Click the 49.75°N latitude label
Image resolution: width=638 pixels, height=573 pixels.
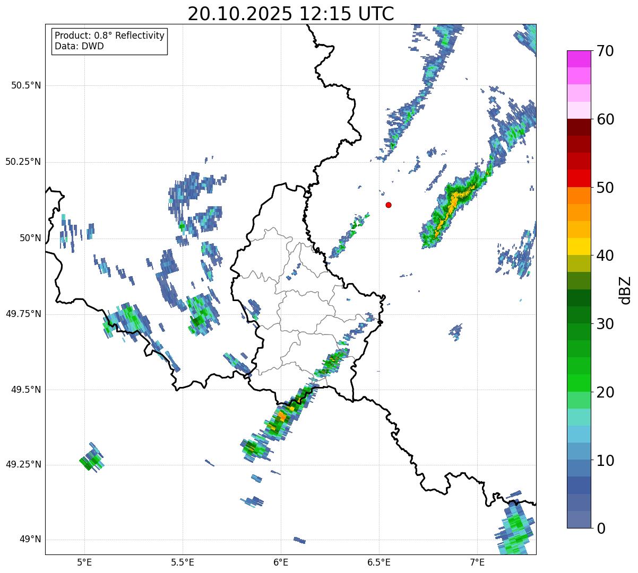pos(23,314)
